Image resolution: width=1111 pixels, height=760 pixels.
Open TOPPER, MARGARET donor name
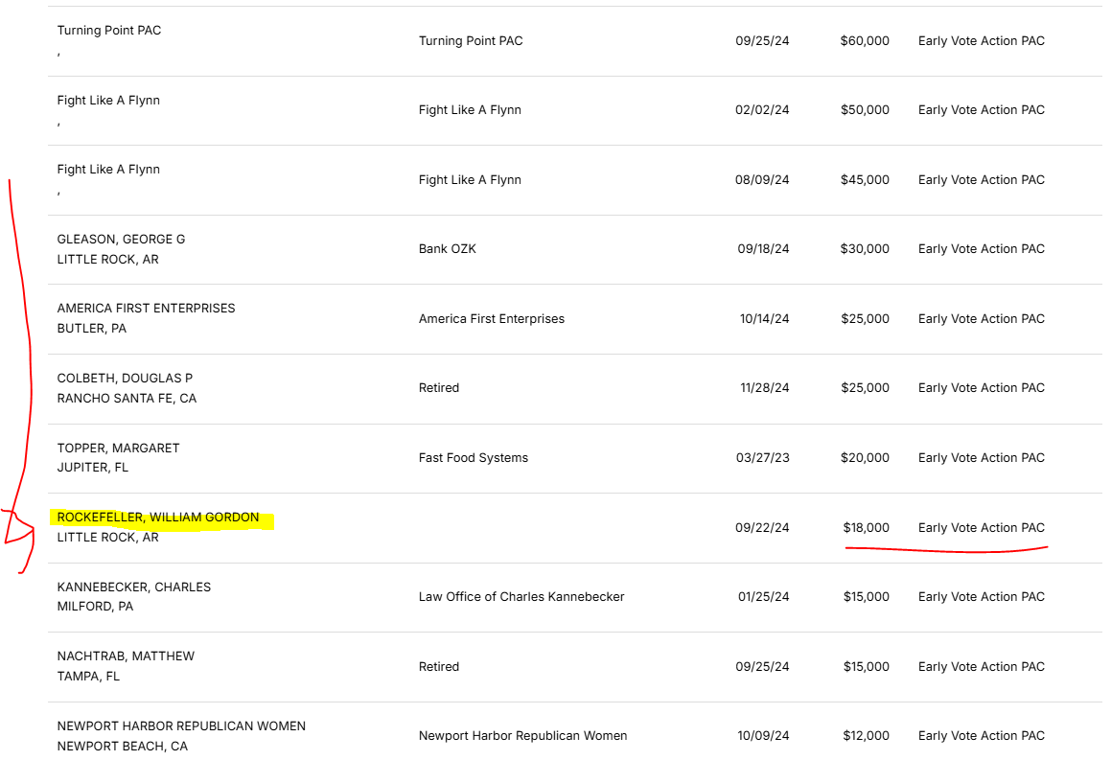click(x=118, y=448)
